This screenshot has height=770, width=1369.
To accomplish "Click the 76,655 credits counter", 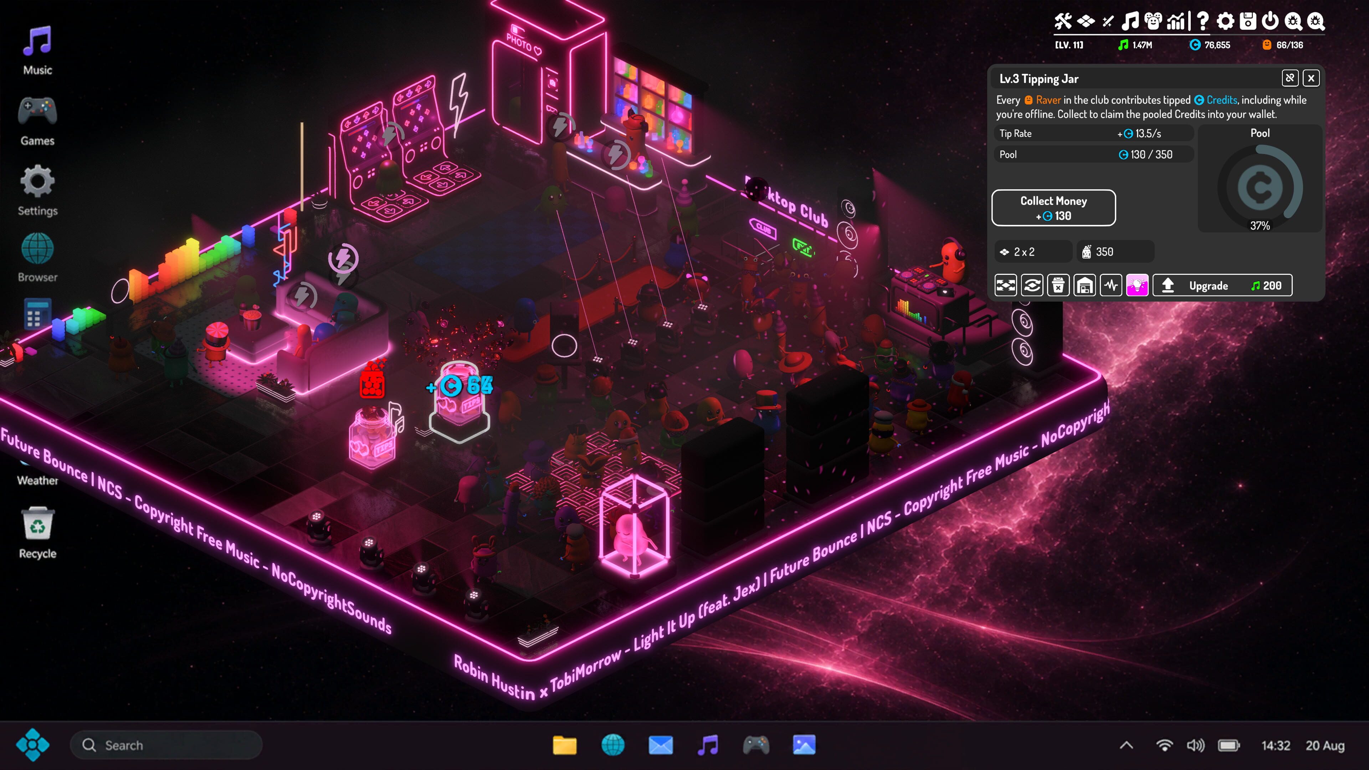I will pos(1210,45).
